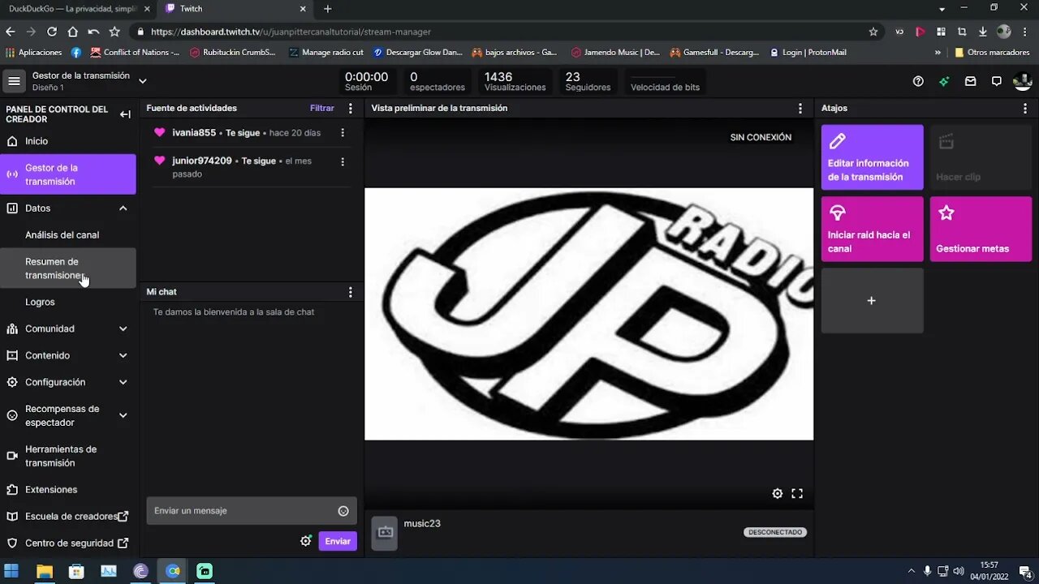
Task: Click the JP Radio stream preview image
Action: (x=588, y=314)
